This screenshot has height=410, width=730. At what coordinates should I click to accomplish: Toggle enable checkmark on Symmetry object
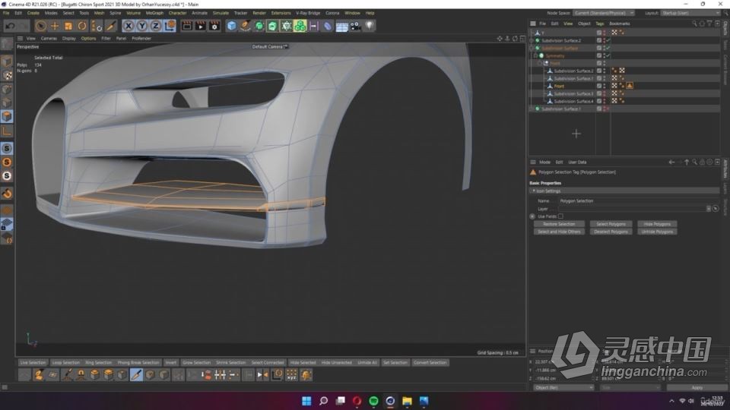(608, 55)
